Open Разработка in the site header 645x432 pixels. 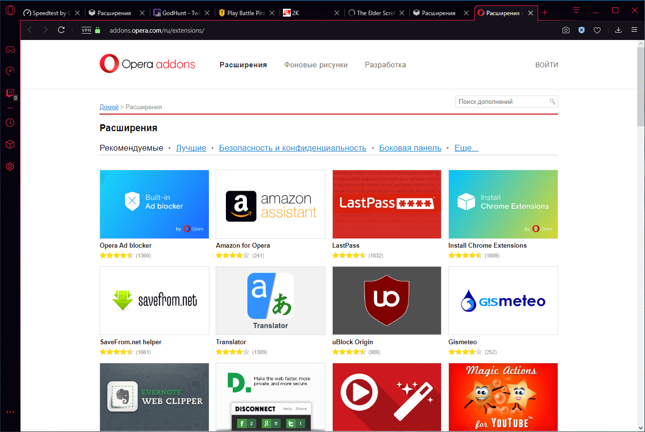coord(385,65)
